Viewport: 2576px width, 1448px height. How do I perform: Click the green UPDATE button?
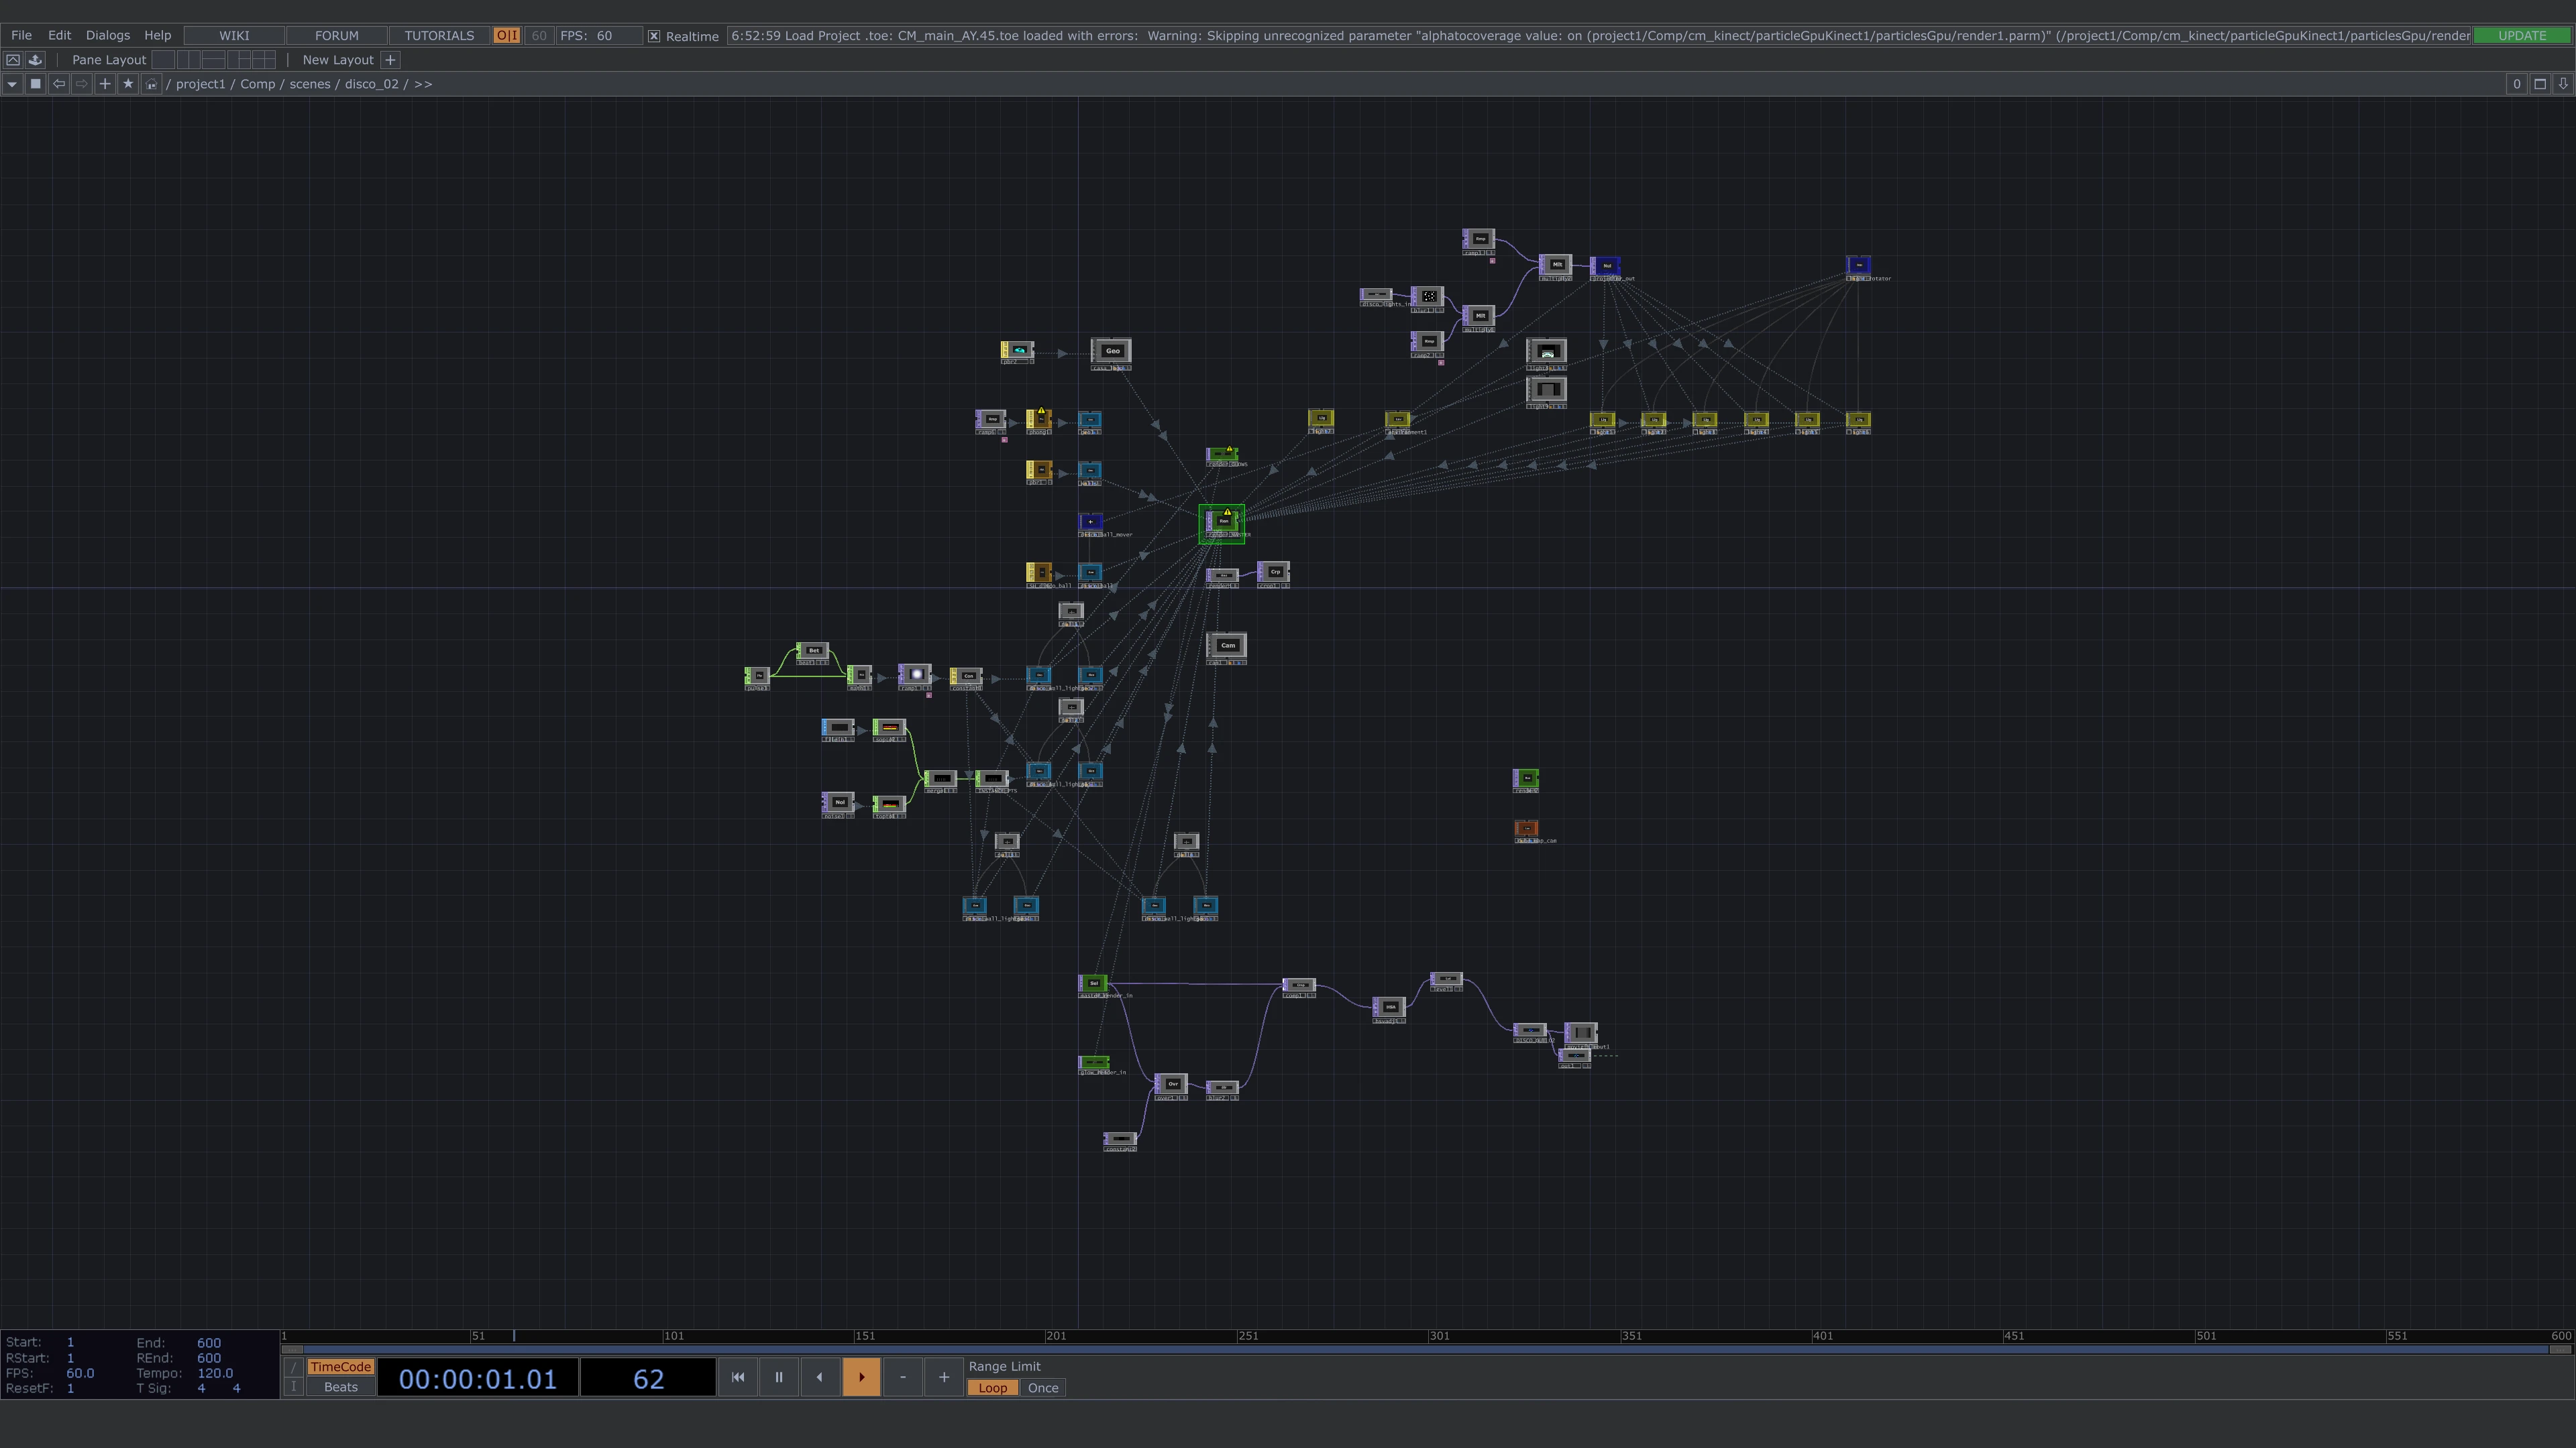coord(2522,36)
